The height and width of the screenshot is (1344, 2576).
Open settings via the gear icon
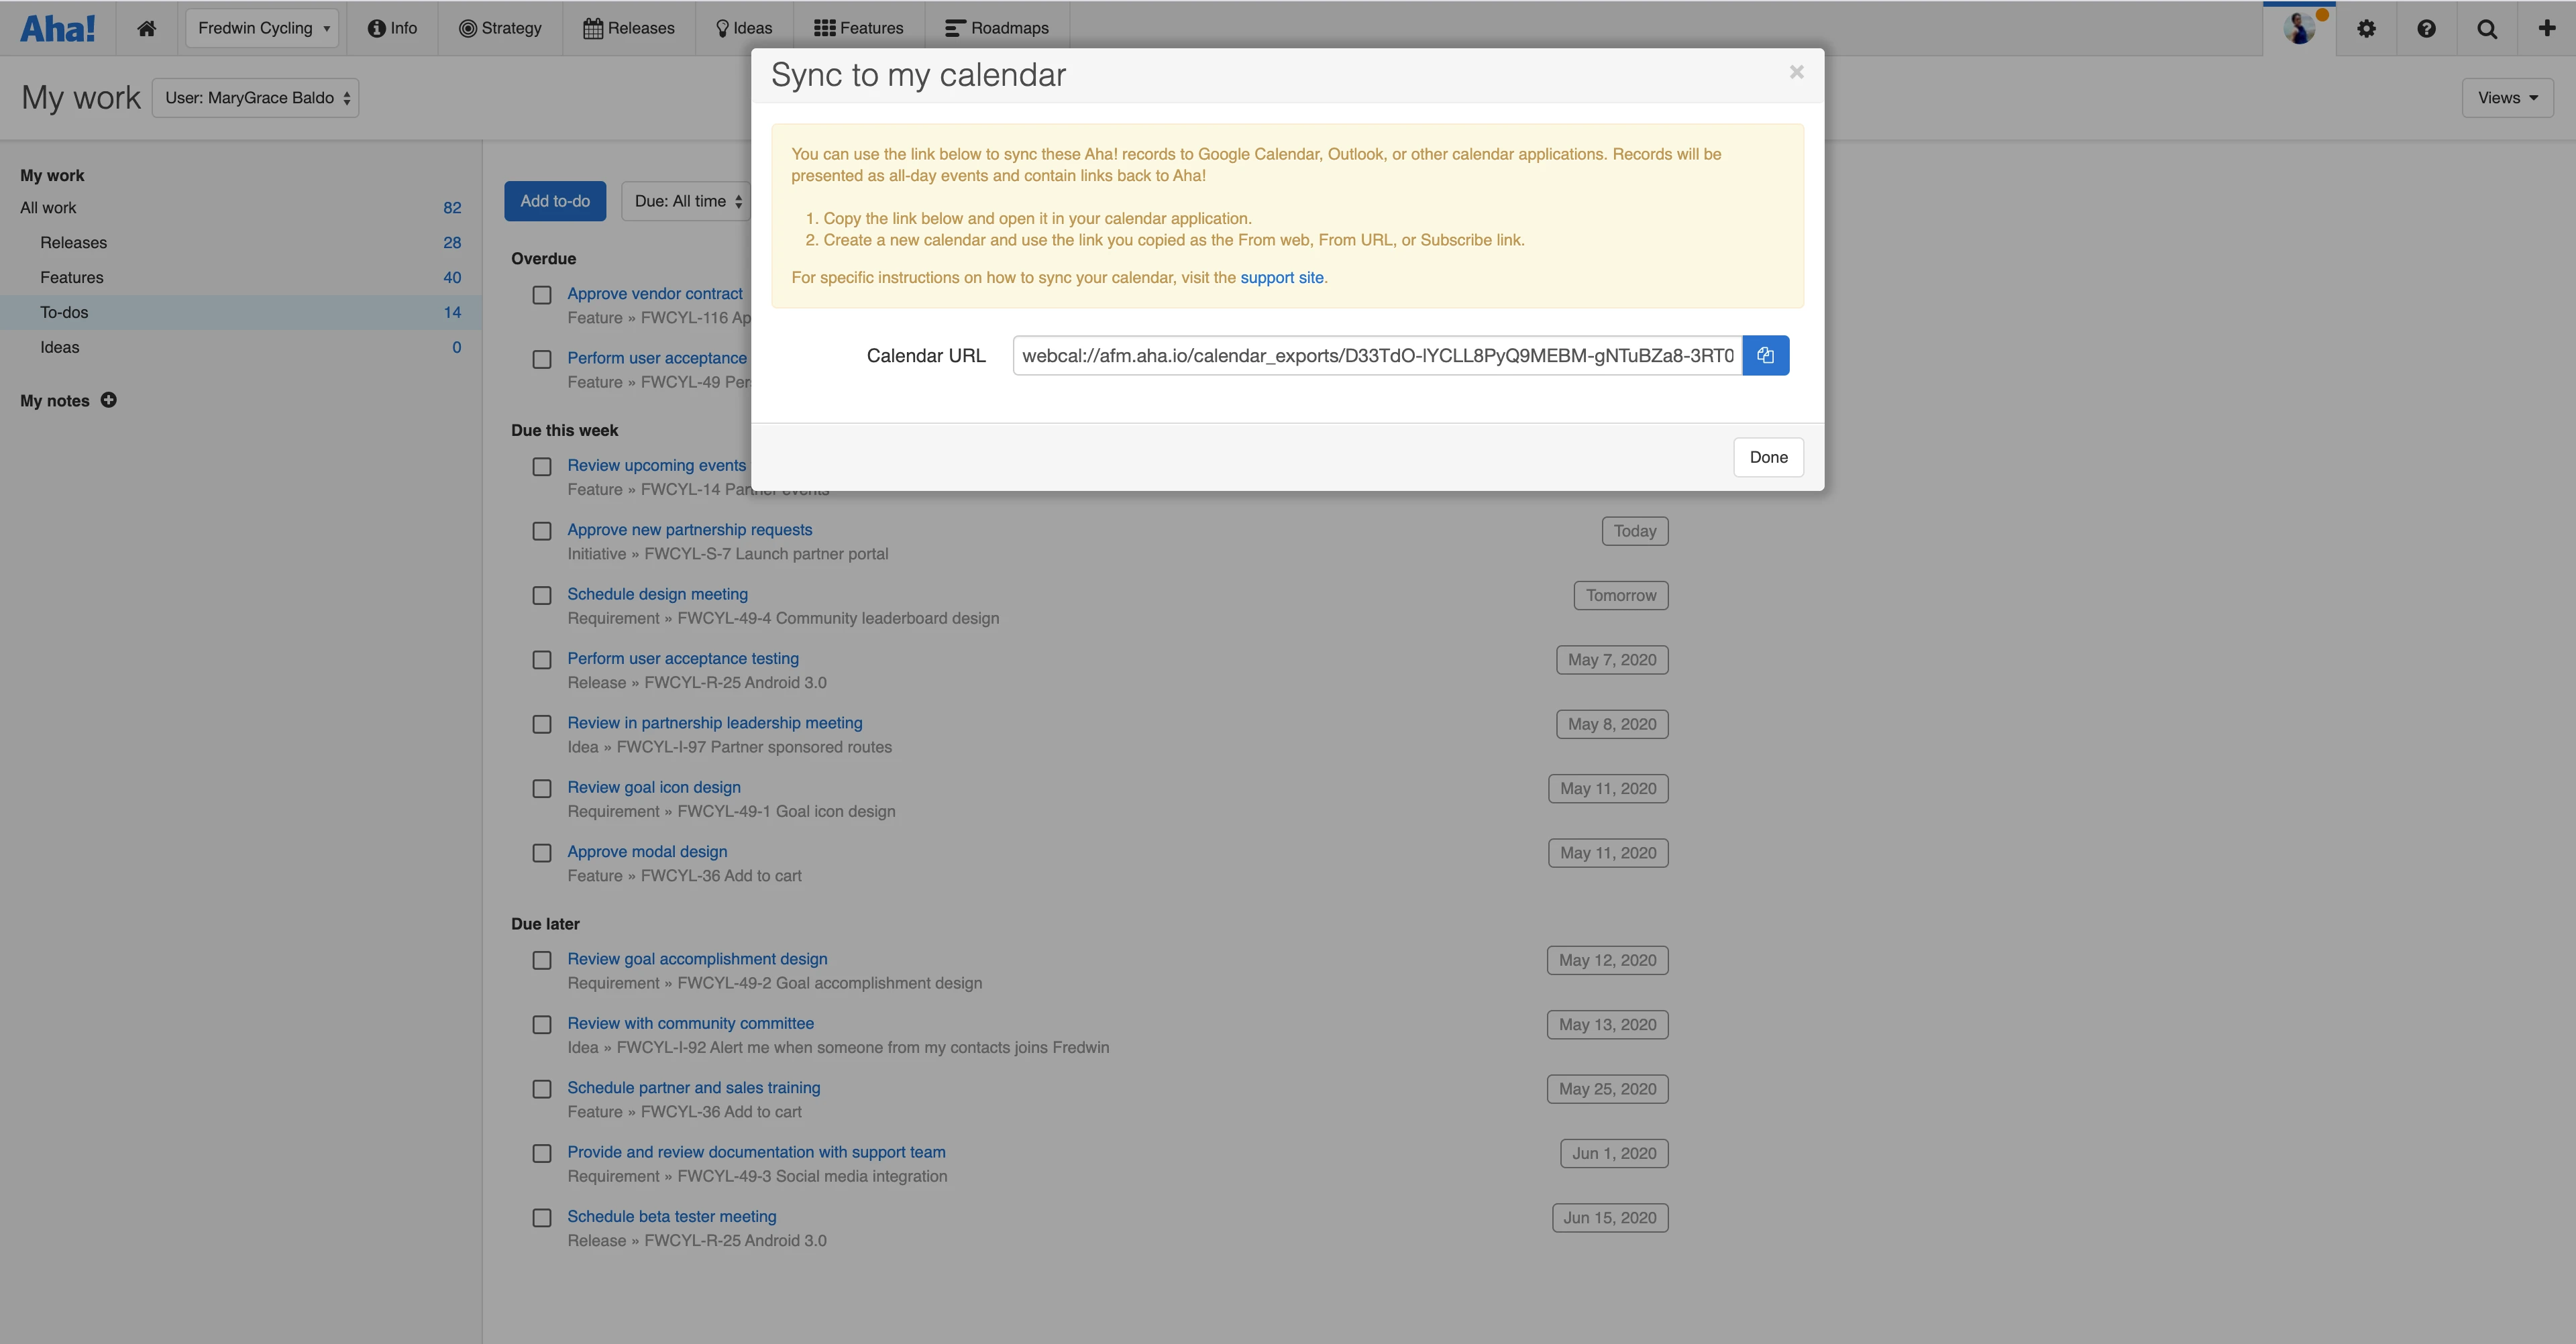coord(2367,28)
